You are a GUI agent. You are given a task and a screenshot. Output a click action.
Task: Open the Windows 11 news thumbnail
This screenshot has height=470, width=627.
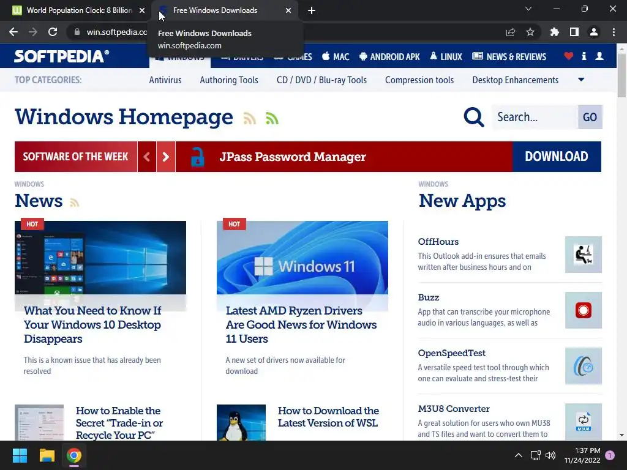(x=302, y=258)
